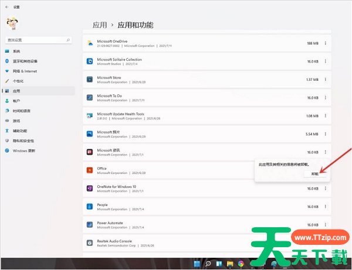Open more options for OneNote for Windows 10

(325, 189)
